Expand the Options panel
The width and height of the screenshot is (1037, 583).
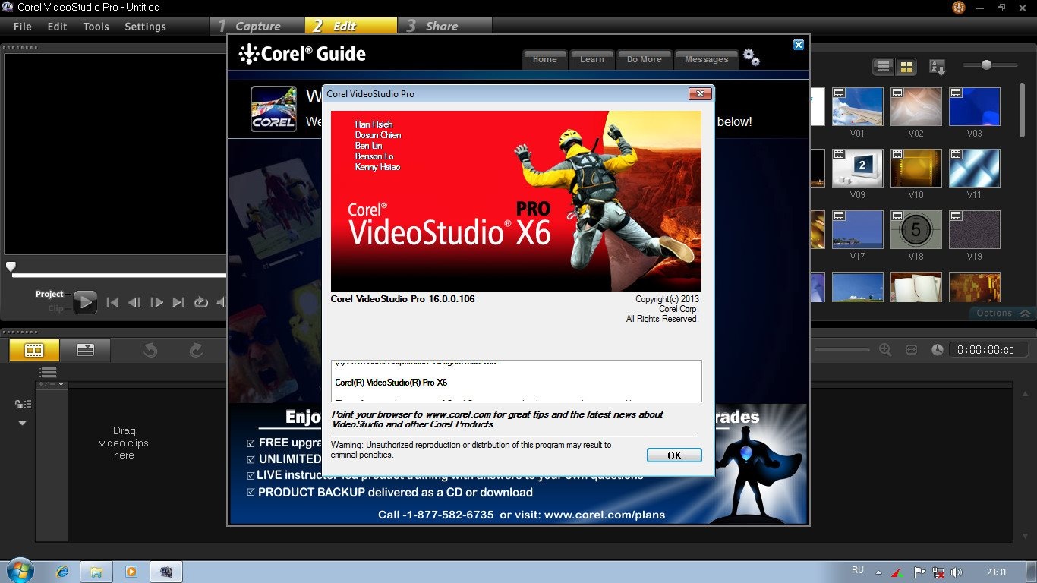pos(1002,313)
